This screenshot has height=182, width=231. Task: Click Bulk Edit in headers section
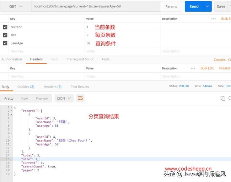click(207, 68)
